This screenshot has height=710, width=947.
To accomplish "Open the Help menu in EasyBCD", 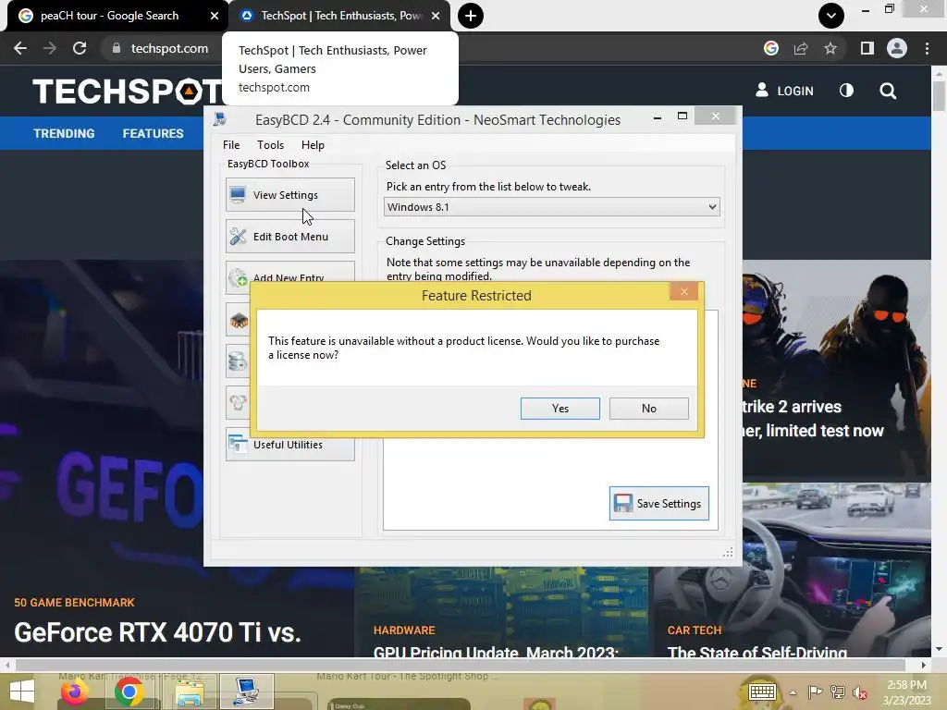I will tap(313, 145).
